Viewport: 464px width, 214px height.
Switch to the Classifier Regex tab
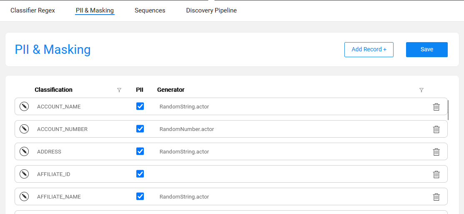point(33,10)
